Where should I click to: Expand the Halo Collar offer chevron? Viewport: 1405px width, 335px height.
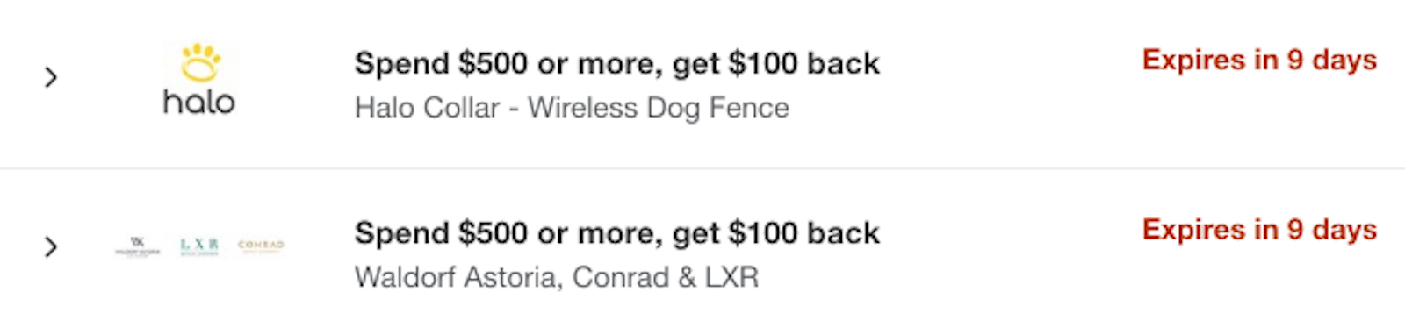click(x=51, y=78)
